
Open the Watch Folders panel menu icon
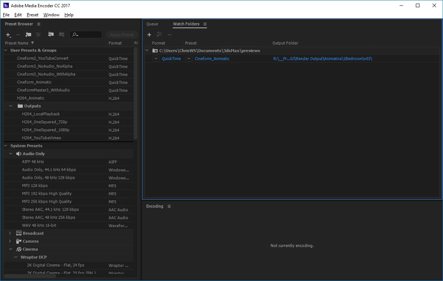coord(205,24)
